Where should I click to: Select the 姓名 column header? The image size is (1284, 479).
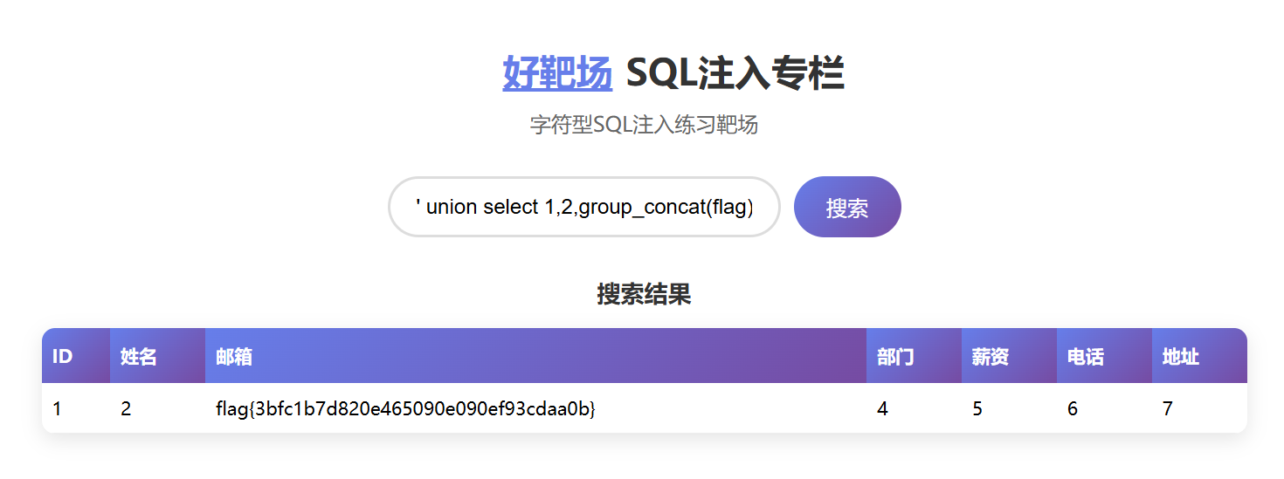tap(157, 356)
